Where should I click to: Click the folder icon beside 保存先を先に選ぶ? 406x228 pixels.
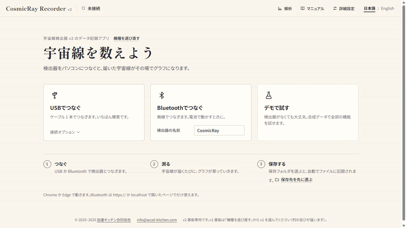277,180
